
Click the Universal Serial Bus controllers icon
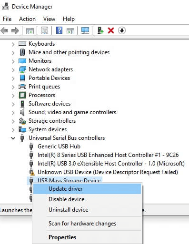pyautogui.click(x=22, y=138)
